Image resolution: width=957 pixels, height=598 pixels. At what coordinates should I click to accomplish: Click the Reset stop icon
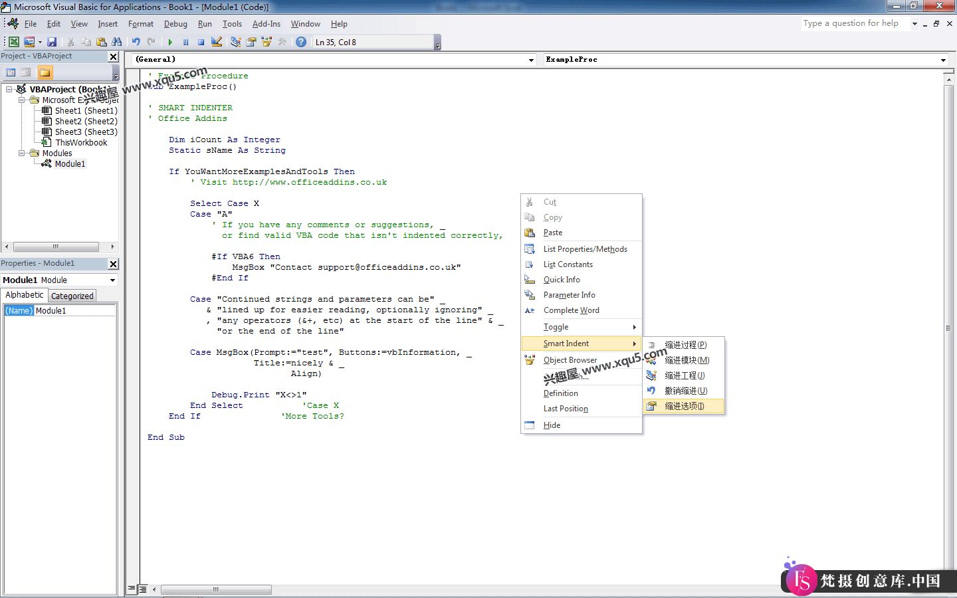click(201, 42)
